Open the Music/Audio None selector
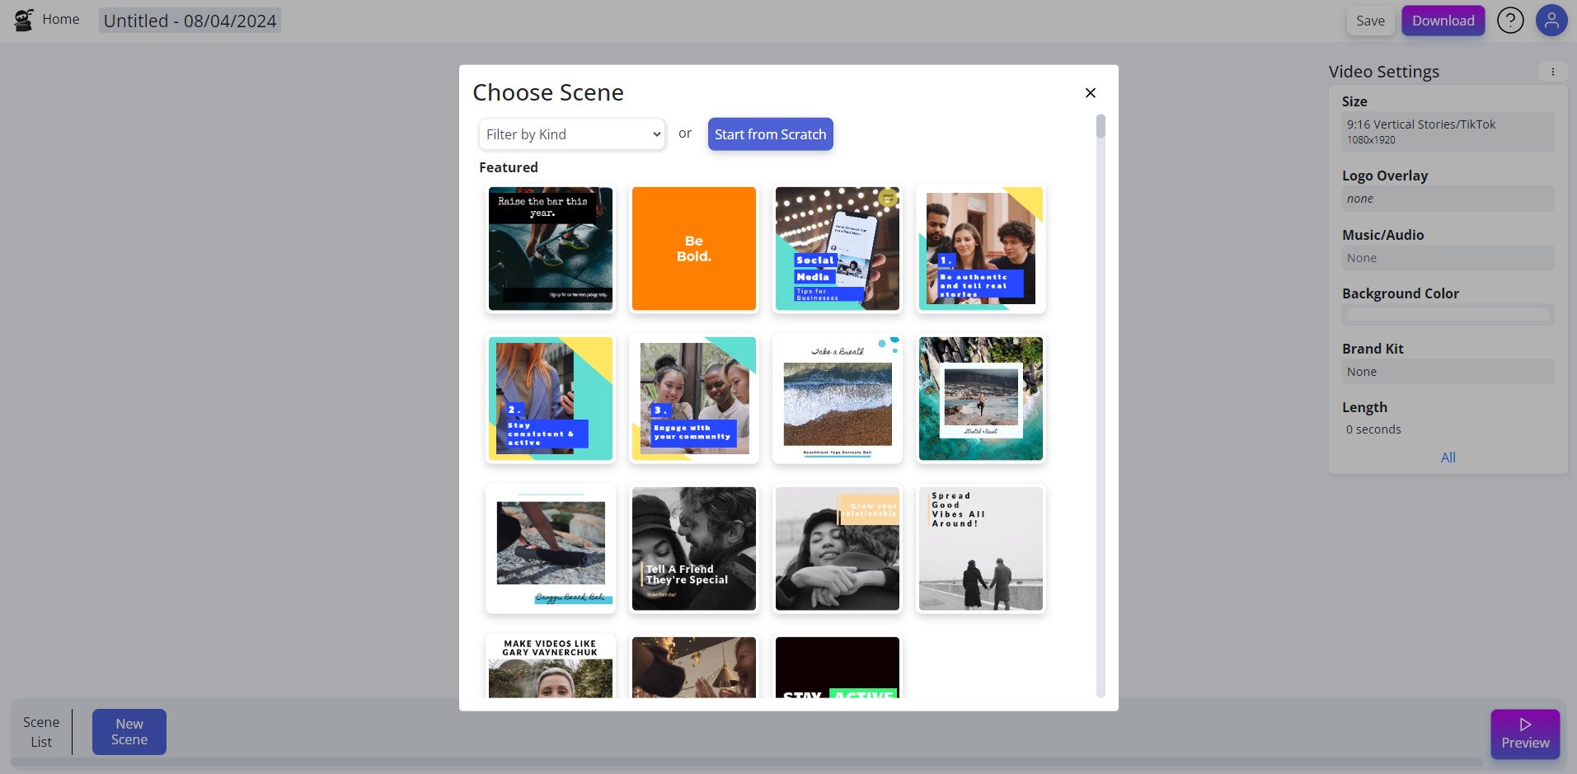 (1448, 258)
